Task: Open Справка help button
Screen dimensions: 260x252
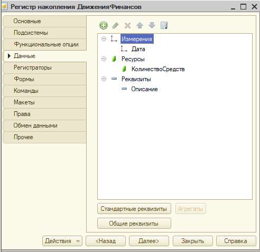Action: 236,241
